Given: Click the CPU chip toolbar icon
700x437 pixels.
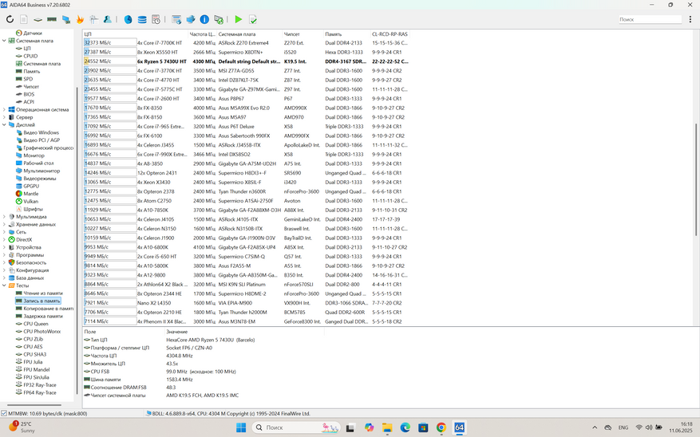Looking at the screenshot, I should (x=38, y=19).
